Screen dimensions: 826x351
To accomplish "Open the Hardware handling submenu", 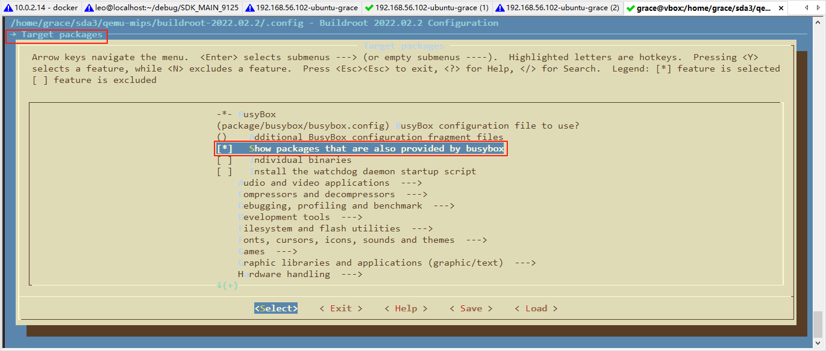I will tap(300, 274).
